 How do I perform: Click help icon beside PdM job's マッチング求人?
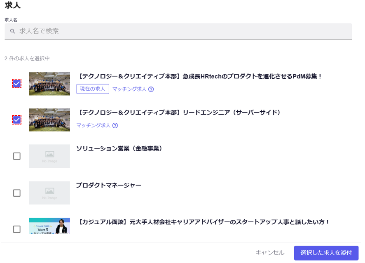pos(151,89)
